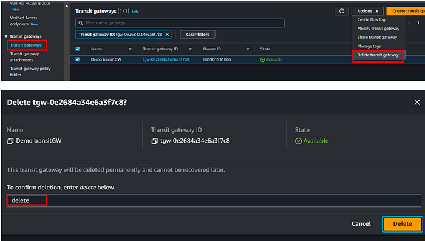This screenshot has height=241, width=425.
Task: Open Transit gateway policy tables in sidebar
Action: [30, 72]
